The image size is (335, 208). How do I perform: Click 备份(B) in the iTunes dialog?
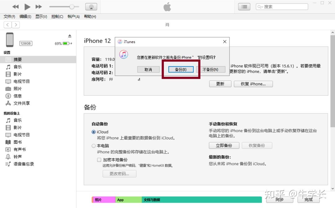click(x=181, y=70)
